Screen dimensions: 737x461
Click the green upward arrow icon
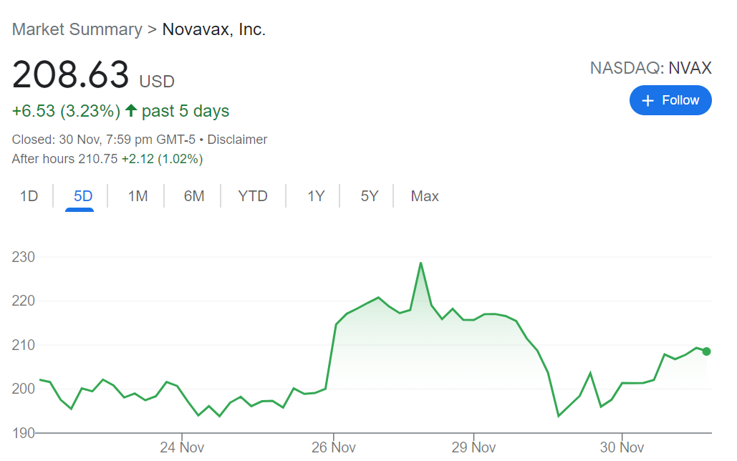[x=130, y=111]
